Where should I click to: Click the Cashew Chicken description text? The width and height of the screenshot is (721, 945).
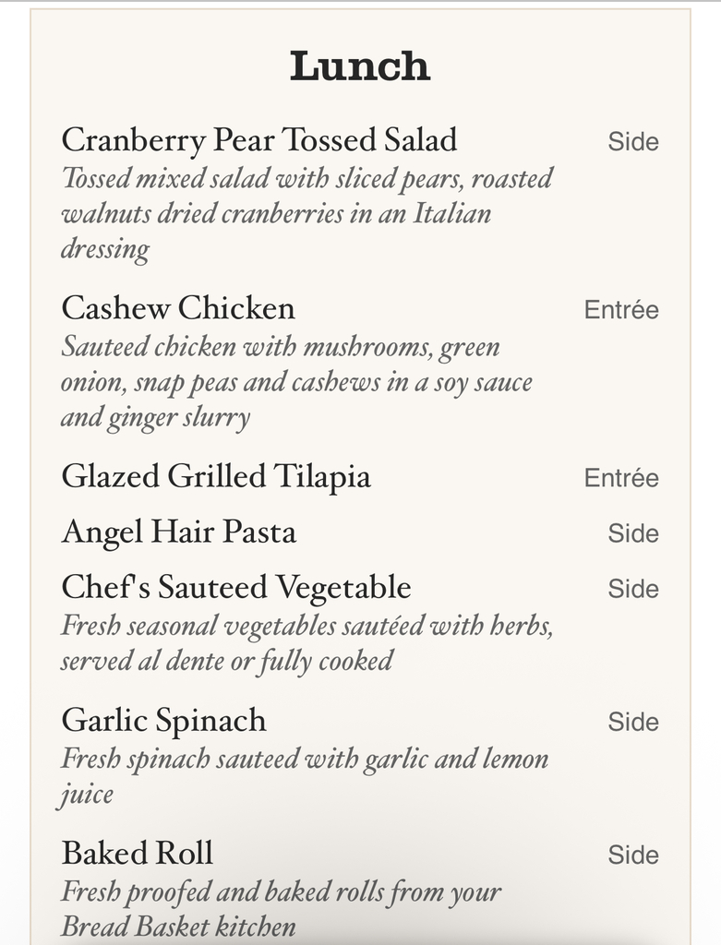[296, 383]
